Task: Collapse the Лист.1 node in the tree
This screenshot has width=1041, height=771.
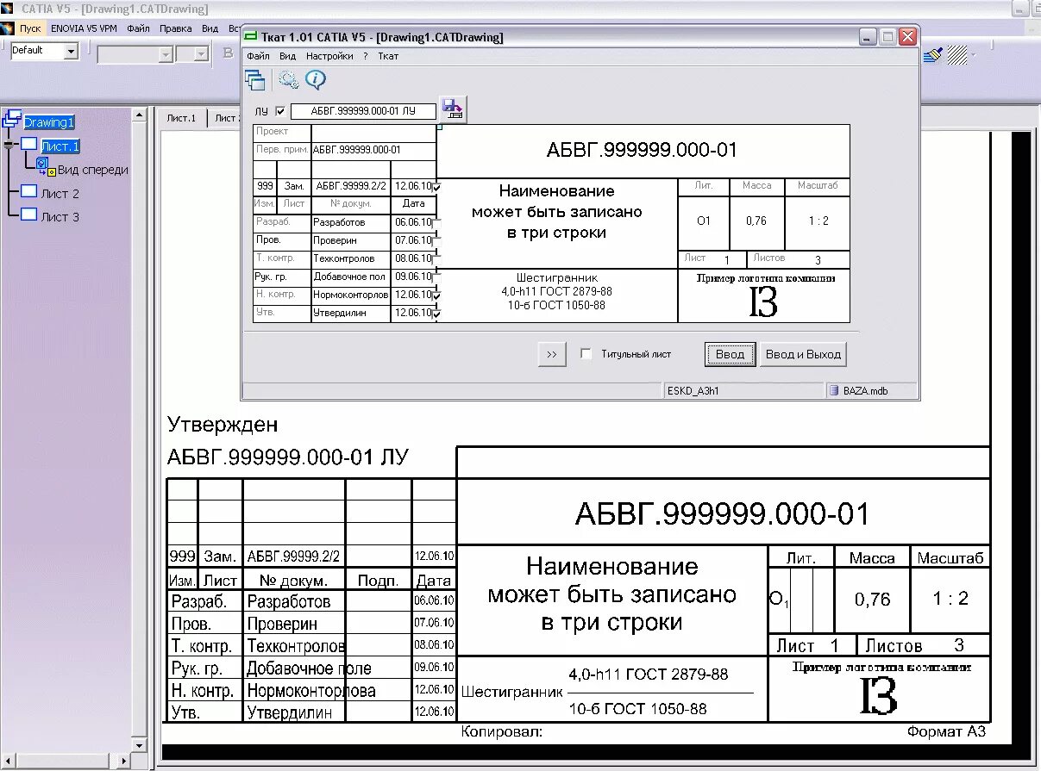Action: [x=9, y=146]
